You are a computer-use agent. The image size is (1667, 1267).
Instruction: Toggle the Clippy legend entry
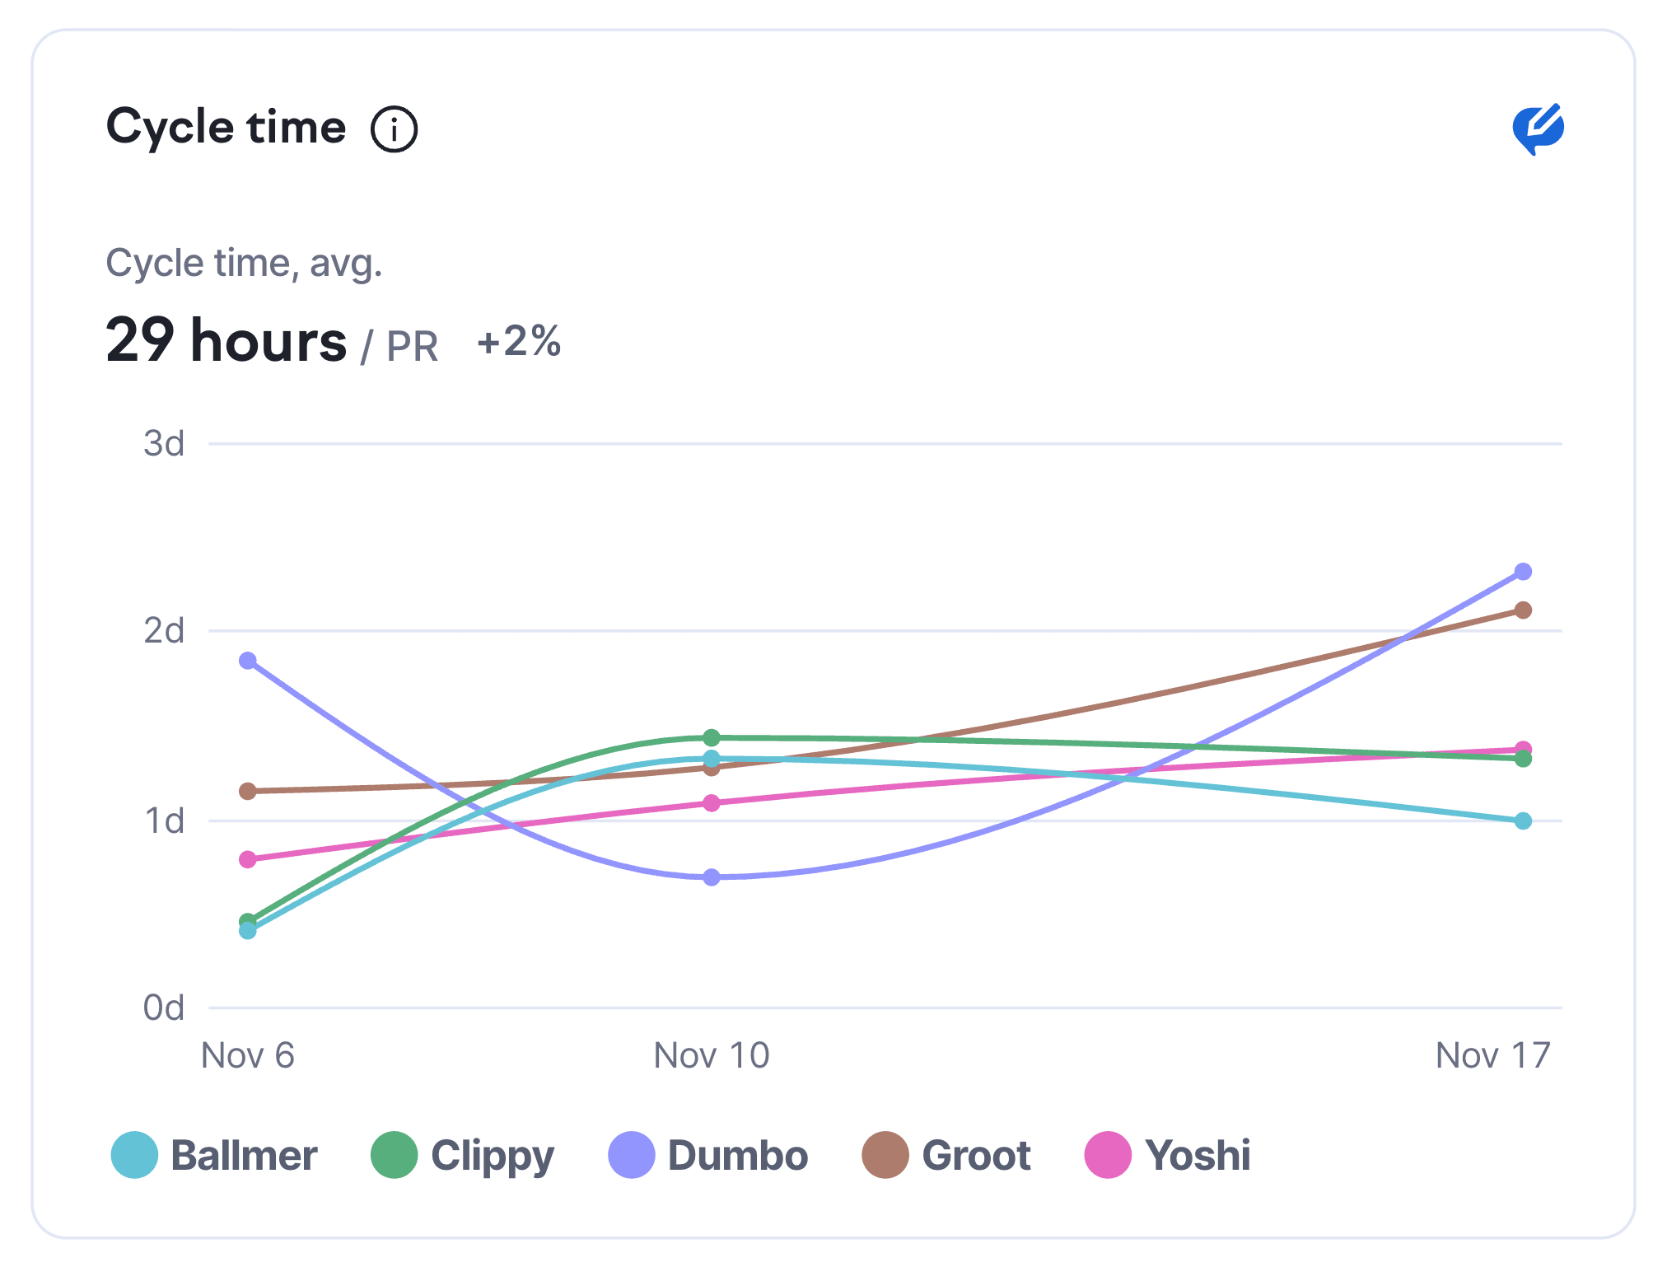[492, 1155]
